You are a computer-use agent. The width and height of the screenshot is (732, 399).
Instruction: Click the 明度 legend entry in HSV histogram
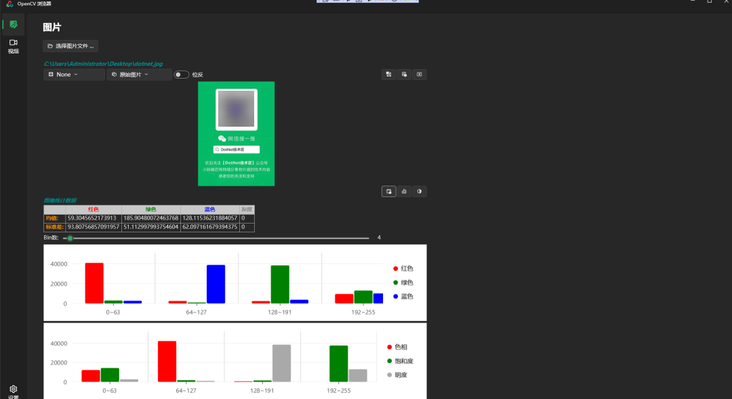coord(396,375)
